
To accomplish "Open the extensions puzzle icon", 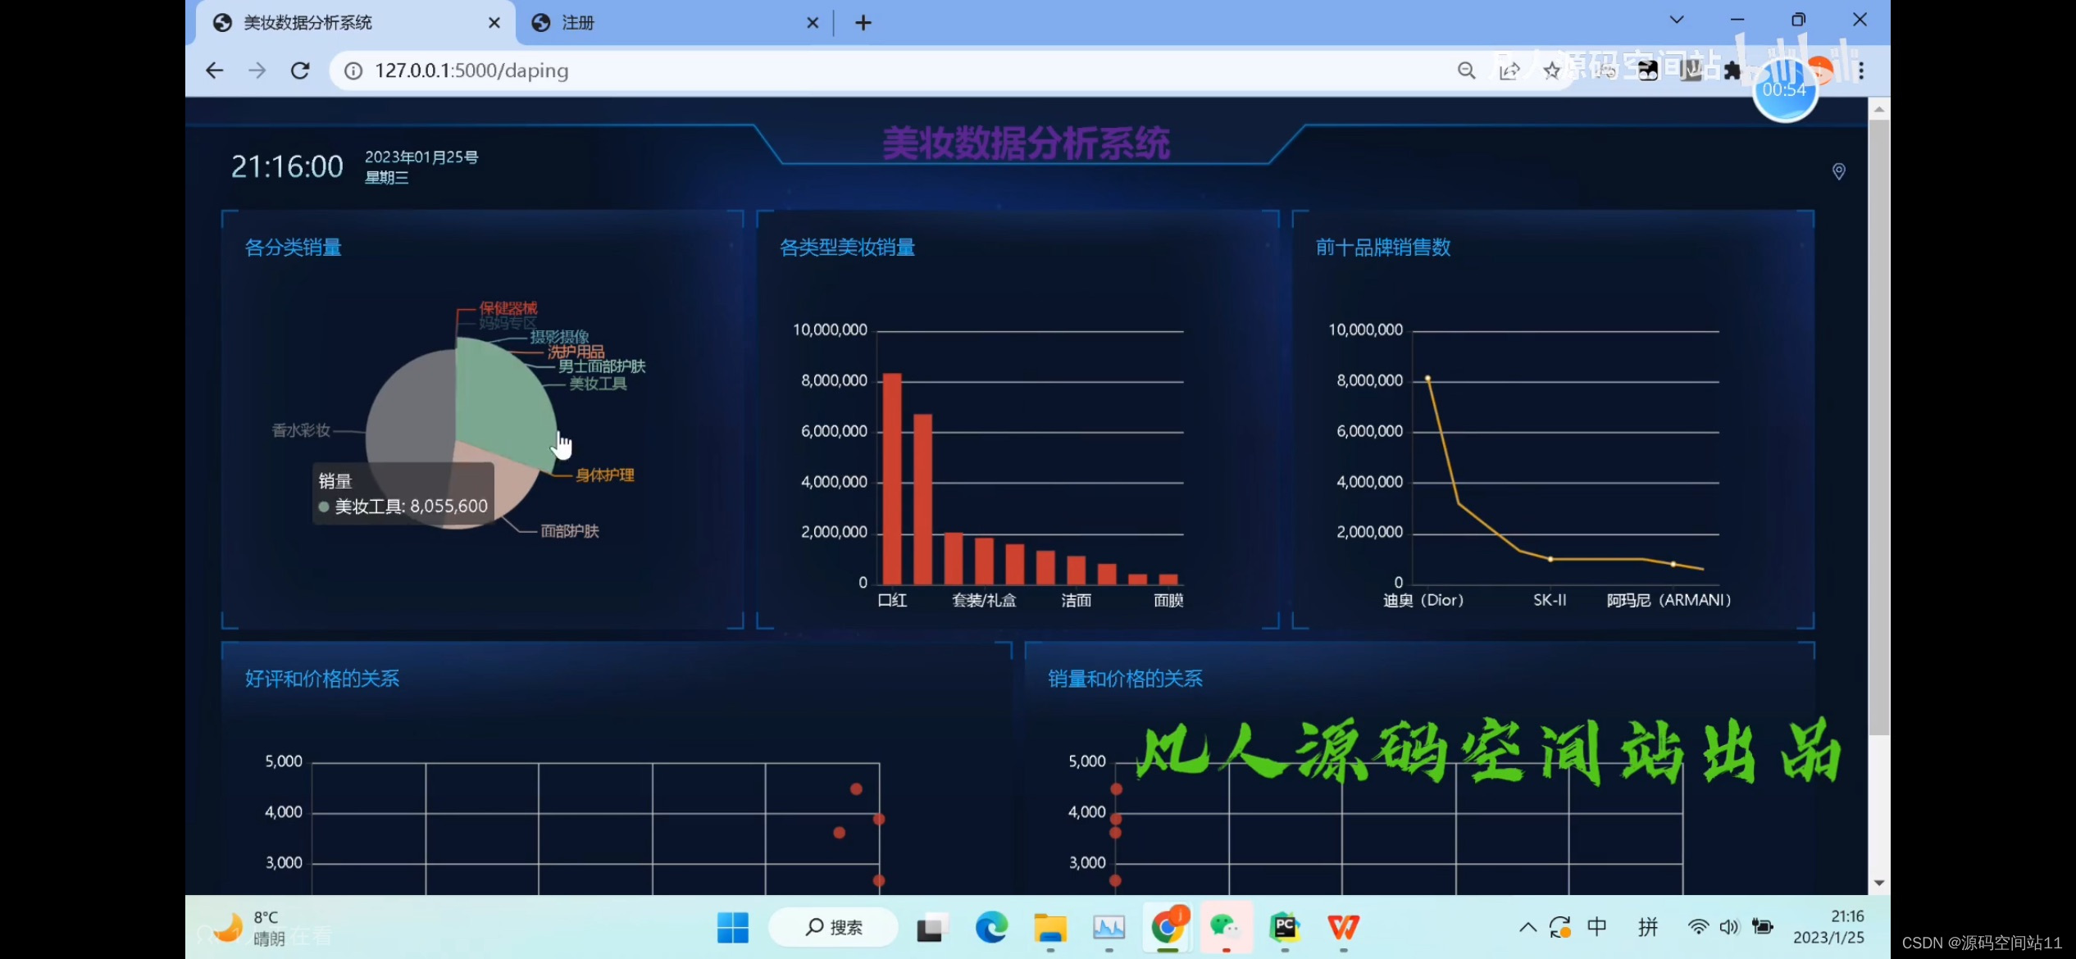I will coord(1732,70).
